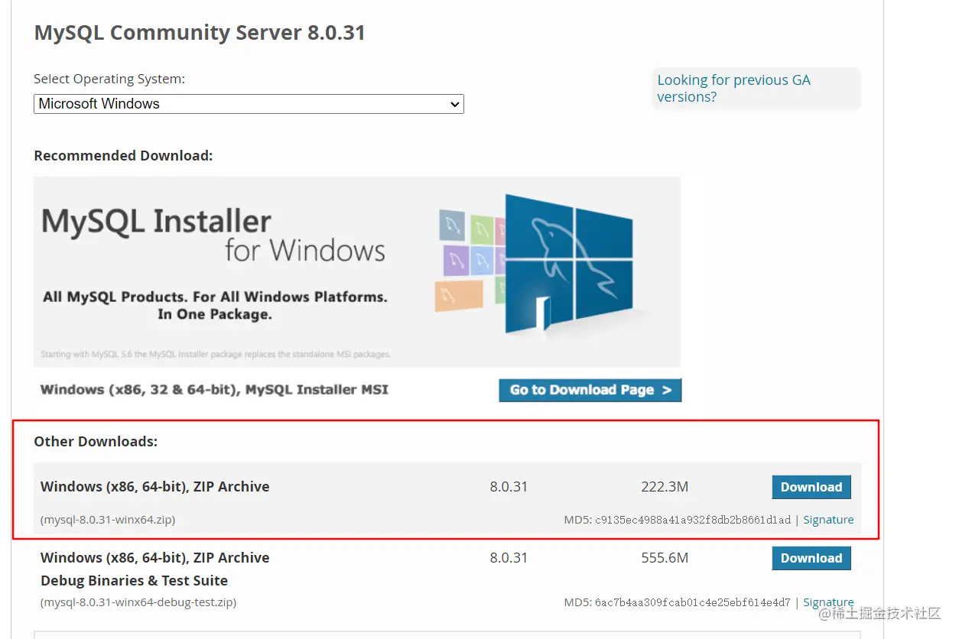
Task: Click the blue Windows dolphin logo
Action: (570, 264)
